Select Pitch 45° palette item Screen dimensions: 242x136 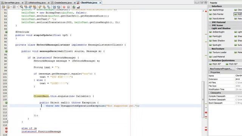coord(215,64)
